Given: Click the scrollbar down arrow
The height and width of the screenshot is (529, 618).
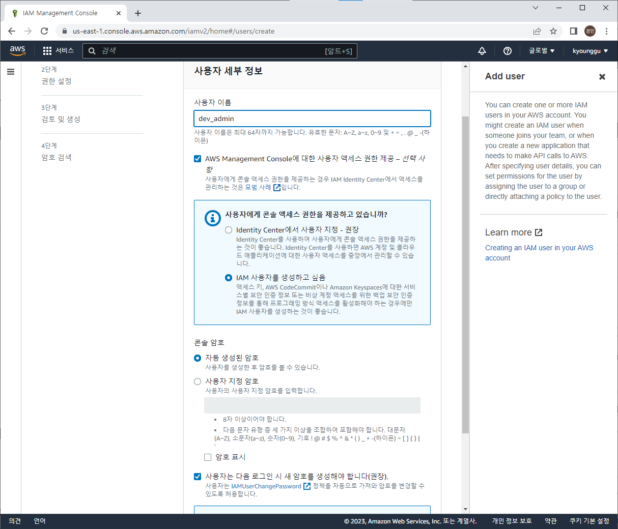Looking at the screenshot, I should tap(465, 509).
